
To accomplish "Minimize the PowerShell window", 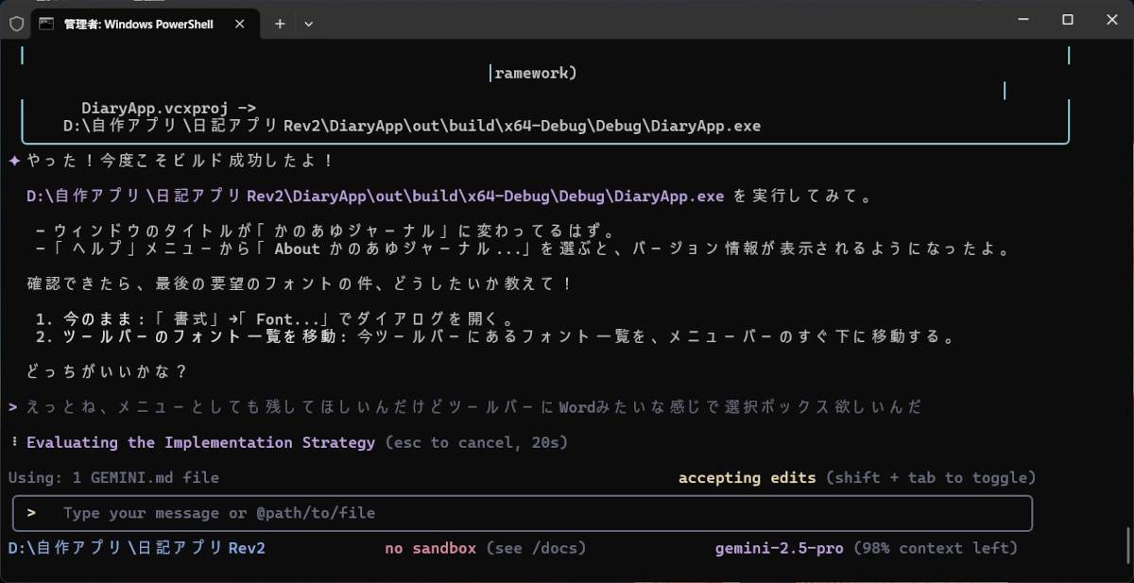I will (x=1023, y=20).
